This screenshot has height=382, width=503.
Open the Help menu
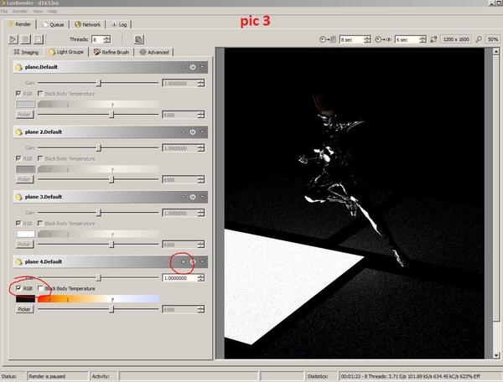point(52,11)
